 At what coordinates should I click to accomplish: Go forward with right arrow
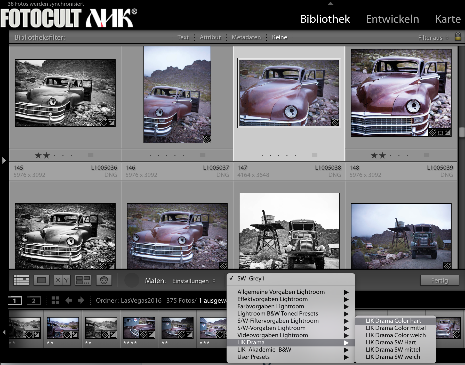click(81, 300)
